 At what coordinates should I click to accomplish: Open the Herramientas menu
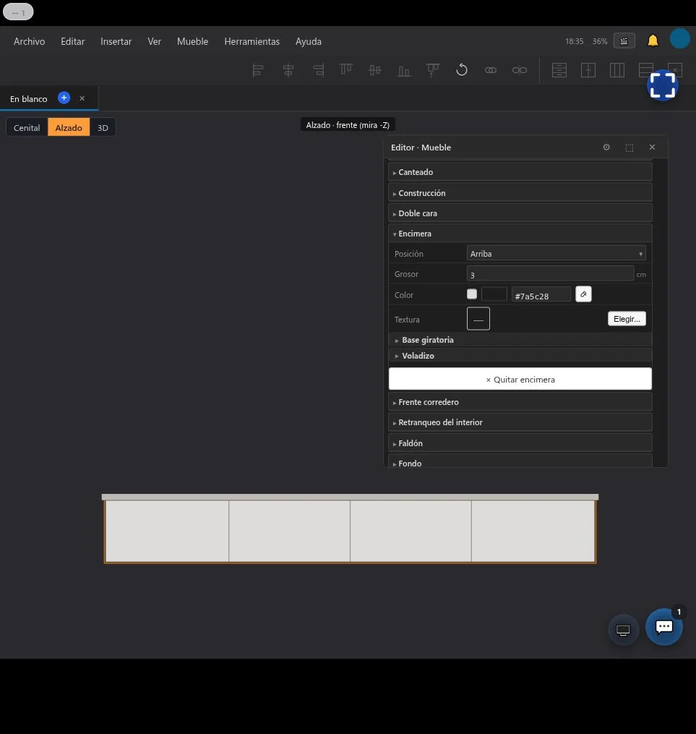(252, 41)
